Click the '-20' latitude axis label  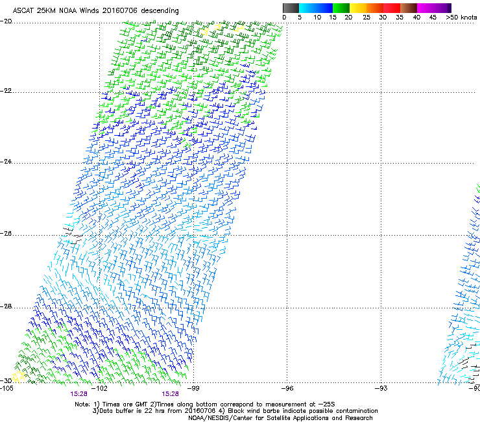(6, 21)
